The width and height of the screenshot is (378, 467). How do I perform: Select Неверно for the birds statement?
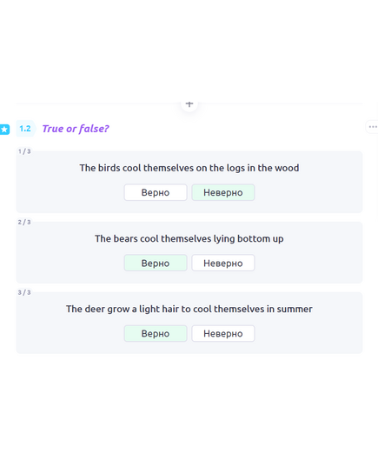tap(223, 192)
